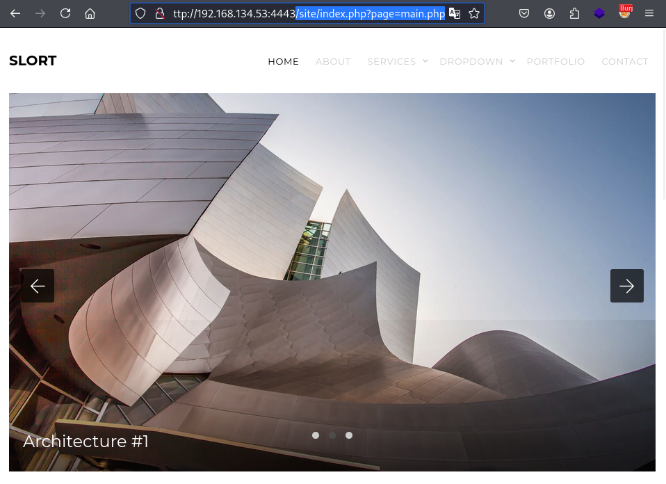Bookmark this page with the star icon
This screenshot has width=666, height=484.
pyautogui.click(x=474, y=14)
